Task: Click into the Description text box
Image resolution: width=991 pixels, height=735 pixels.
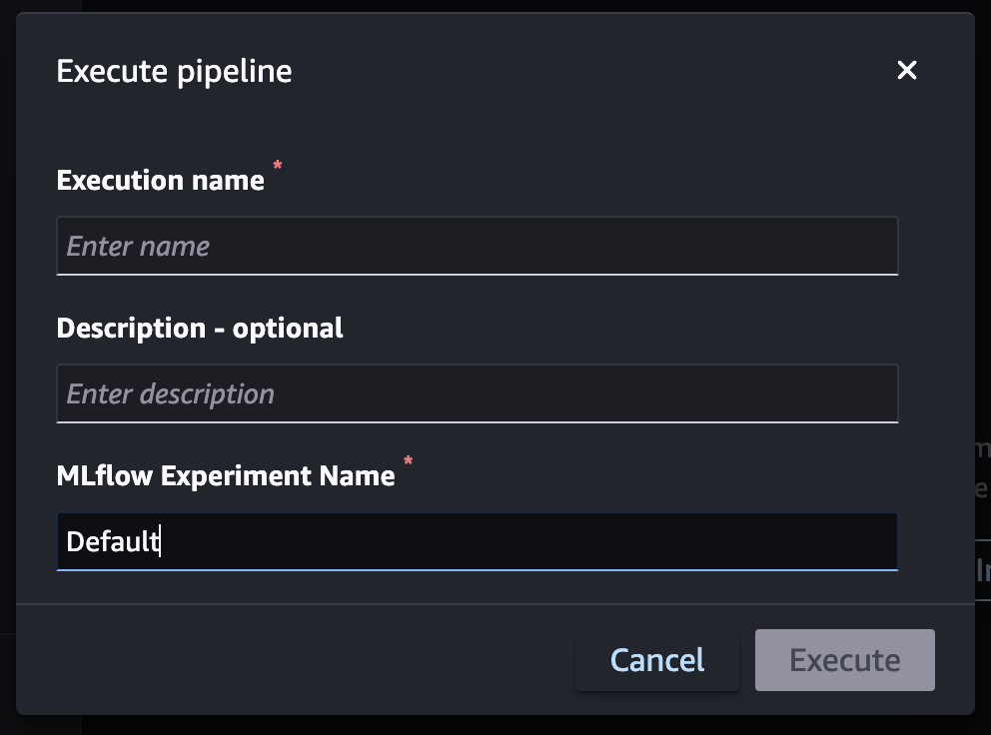Action: coord(477,393)
